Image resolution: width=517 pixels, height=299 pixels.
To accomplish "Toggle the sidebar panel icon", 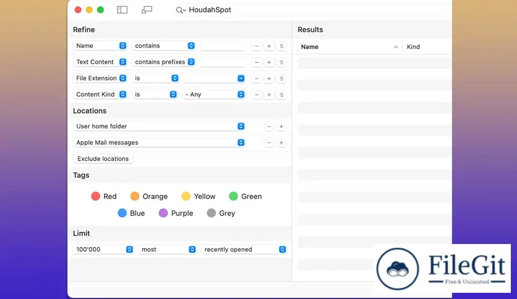I will click(122, 10).
